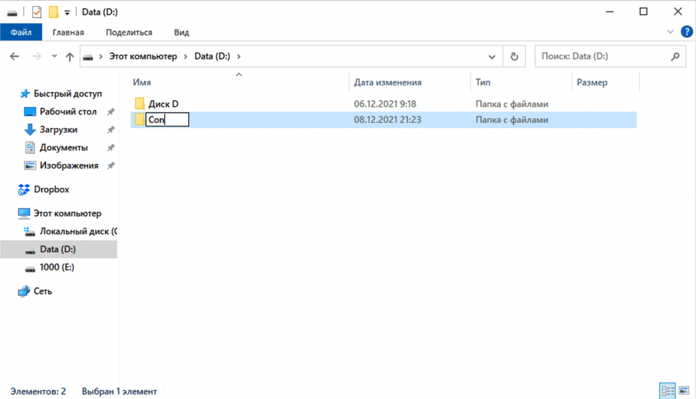Unpin Загрузки using its pin icon

[111, 129]
